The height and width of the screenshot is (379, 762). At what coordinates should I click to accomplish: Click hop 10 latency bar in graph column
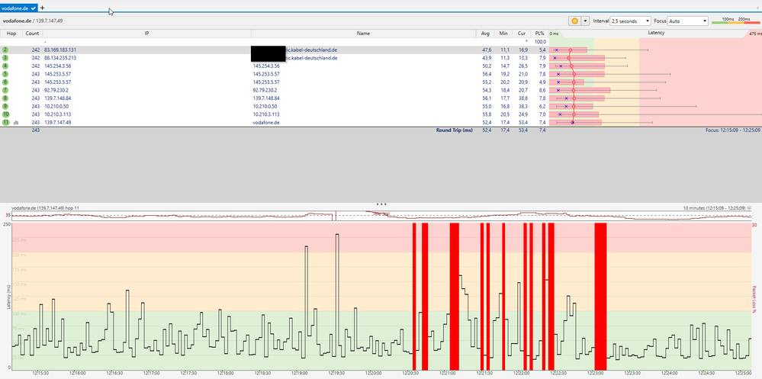pos(574,114)
